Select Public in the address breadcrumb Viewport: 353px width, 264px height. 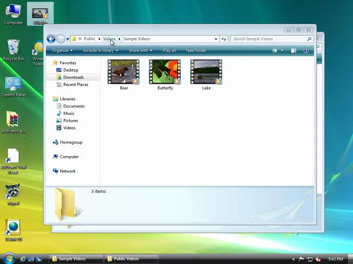pos(90,39)
